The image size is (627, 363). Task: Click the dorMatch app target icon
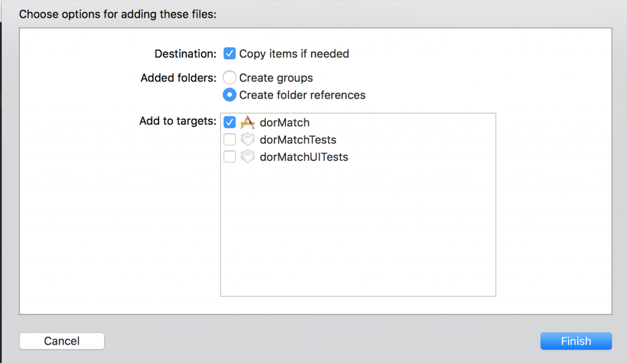tap(247, 122)
